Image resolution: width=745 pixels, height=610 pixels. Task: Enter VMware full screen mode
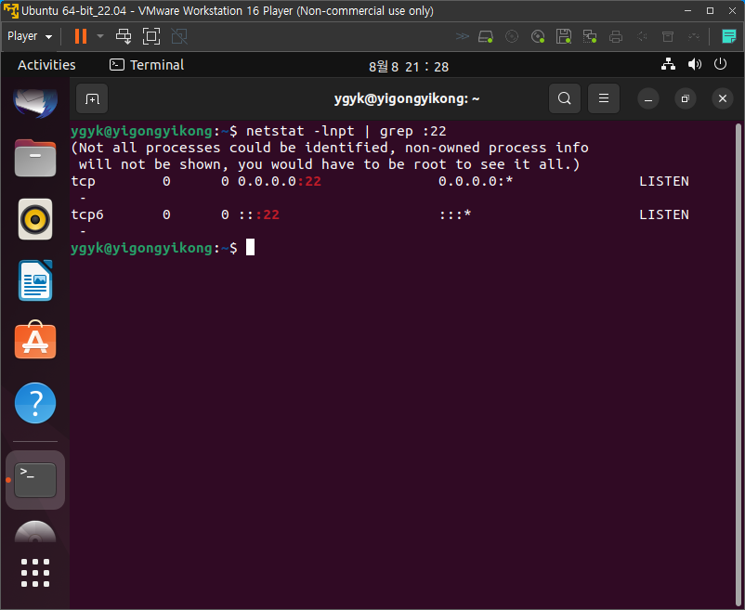(151, 36)
